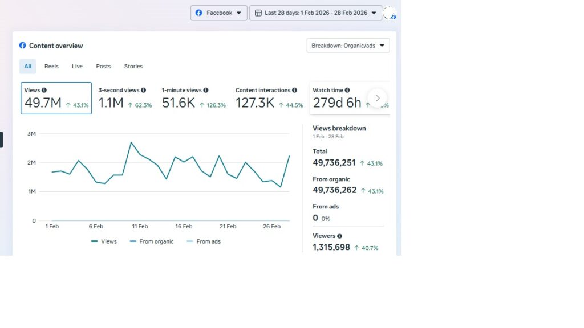Toggle the Views series in chart legend
The image size is (584, 328).
coord(104,241)
